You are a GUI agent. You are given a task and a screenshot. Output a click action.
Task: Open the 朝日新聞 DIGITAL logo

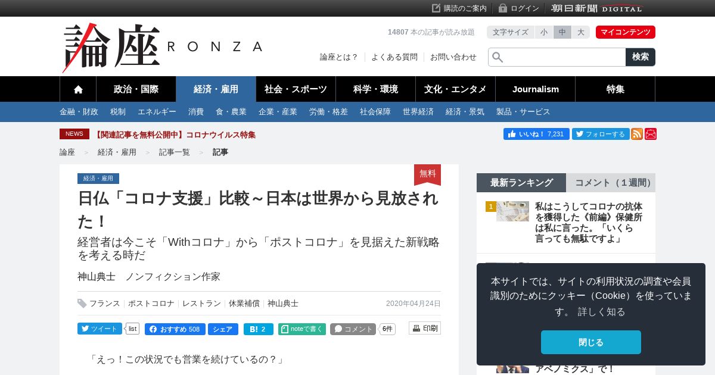[x=597, y=8]
